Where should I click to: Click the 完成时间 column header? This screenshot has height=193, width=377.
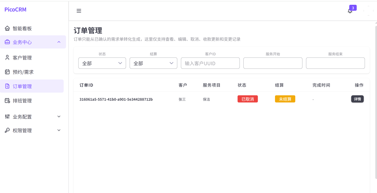coord(321,85)
